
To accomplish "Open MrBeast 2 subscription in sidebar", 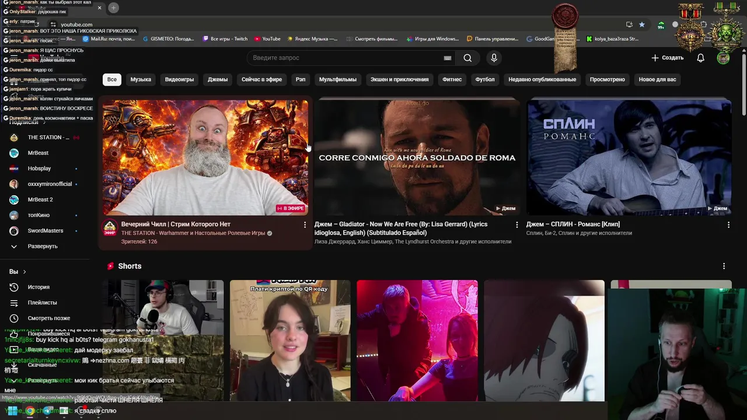I will tap(45, 199).
